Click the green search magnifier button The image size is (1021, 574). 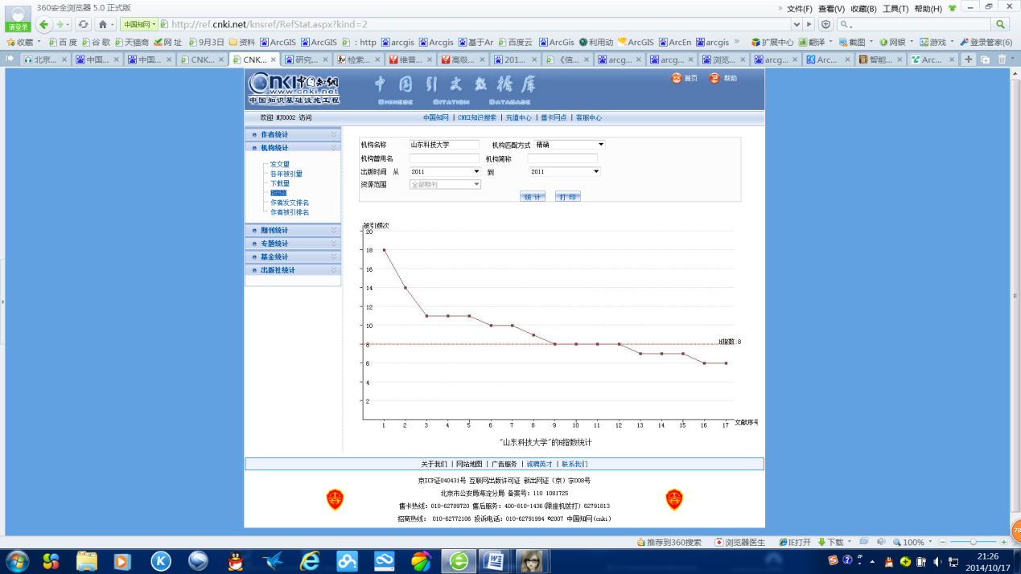(1001, 25)
